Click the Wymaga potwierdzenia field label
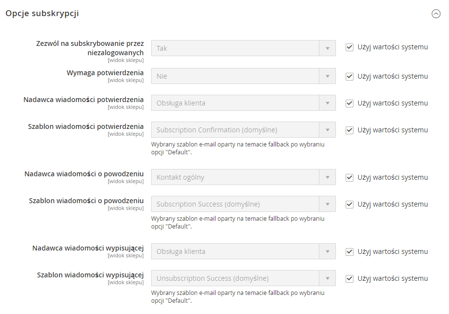Screen dimensions: 449x314 pyautogui.click(x=105, y=73)
